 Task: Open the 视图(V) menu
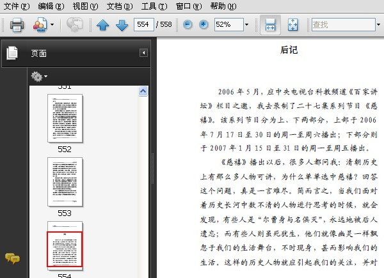[85, 6]
